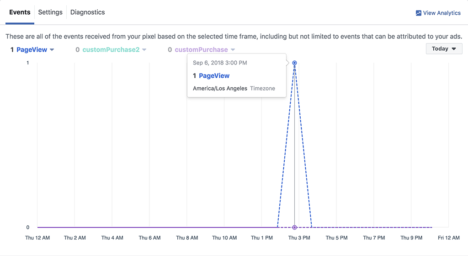Click the Thu 4 AM axis label
Image resolution: width=468 pixels, height=256 pixels.
(x=112, y=238)
